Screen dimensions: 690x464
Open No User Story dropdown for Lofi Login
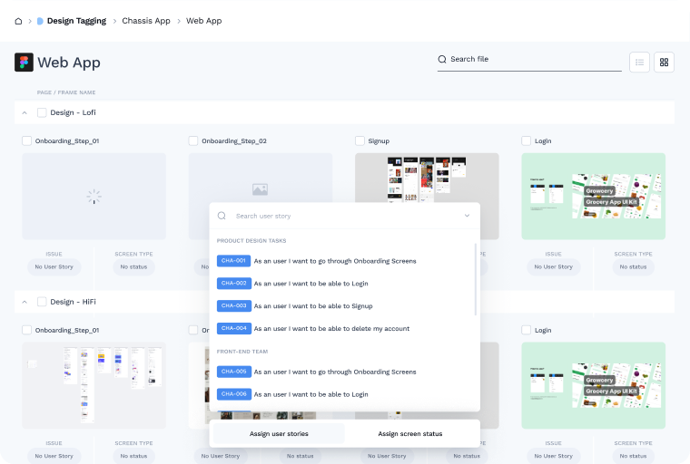coord(554,267)
